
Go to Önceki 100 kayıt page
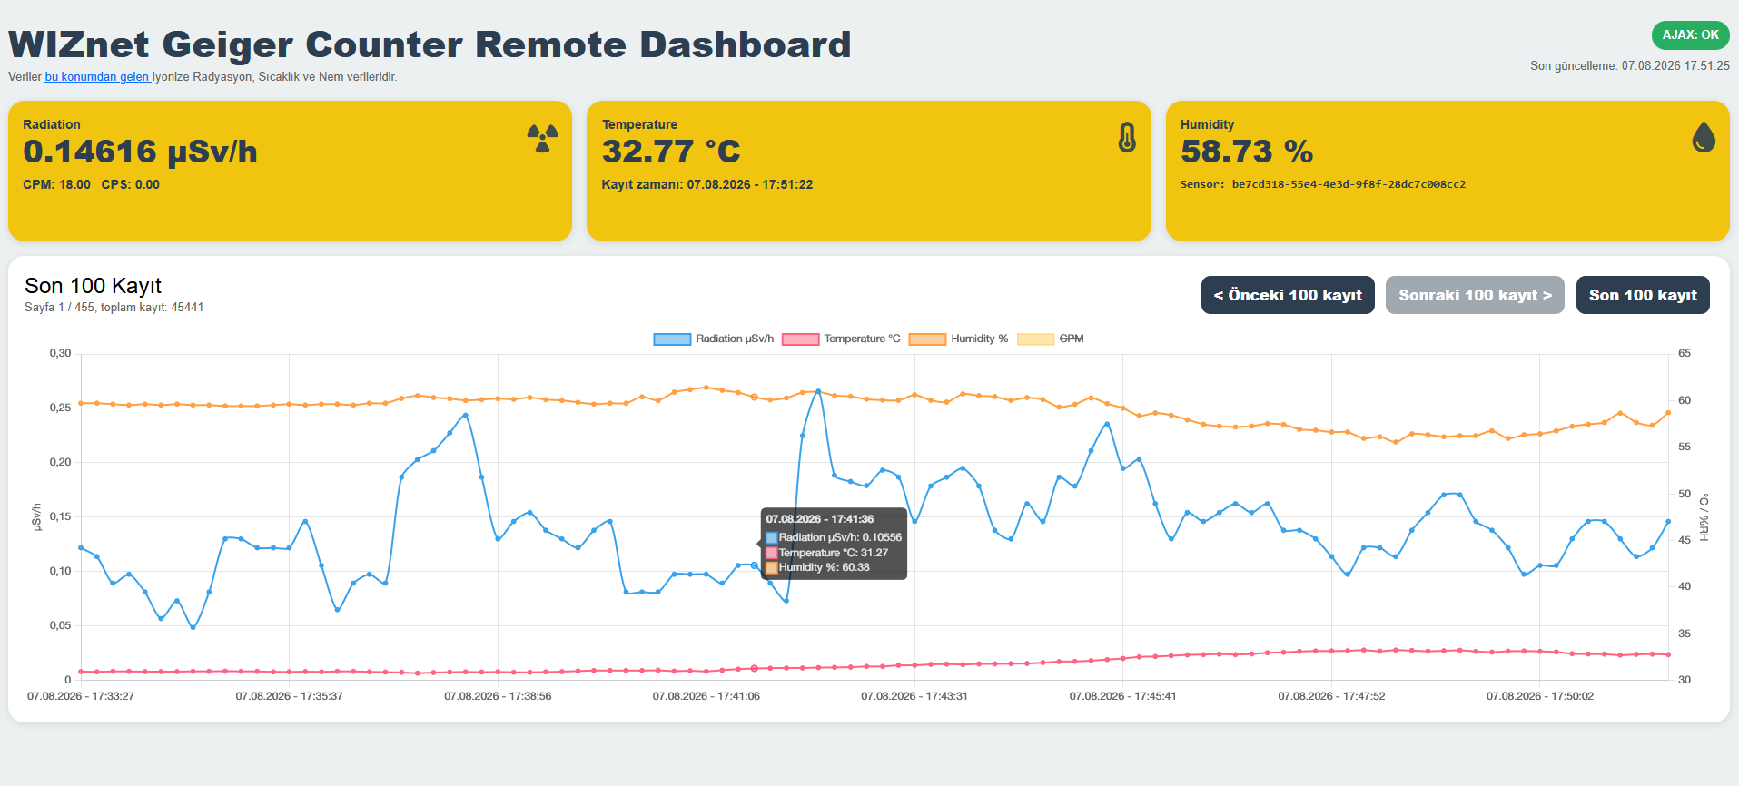[1288, 295]
